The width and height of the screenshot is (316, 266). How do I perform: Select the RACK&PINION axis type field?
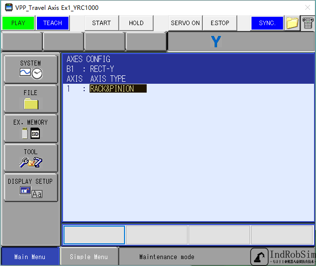(x=118, y=89)
